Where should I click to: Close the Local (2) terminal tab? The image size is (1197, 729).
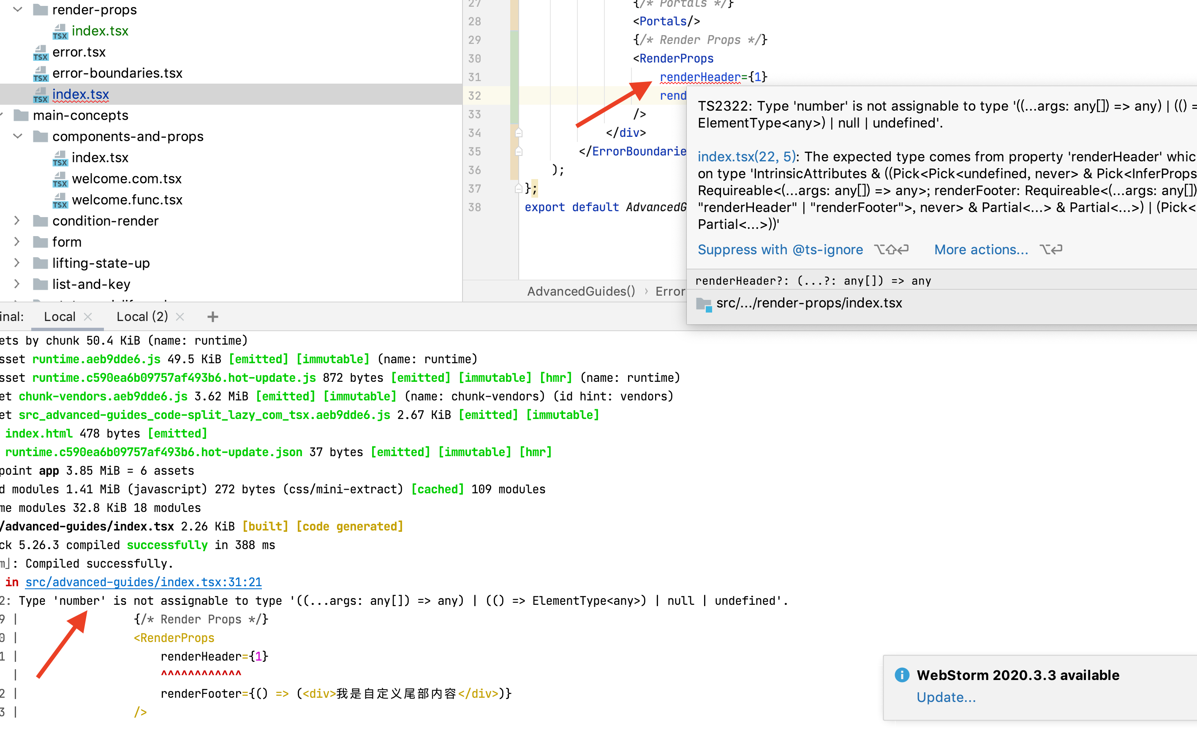coord(180,317)
